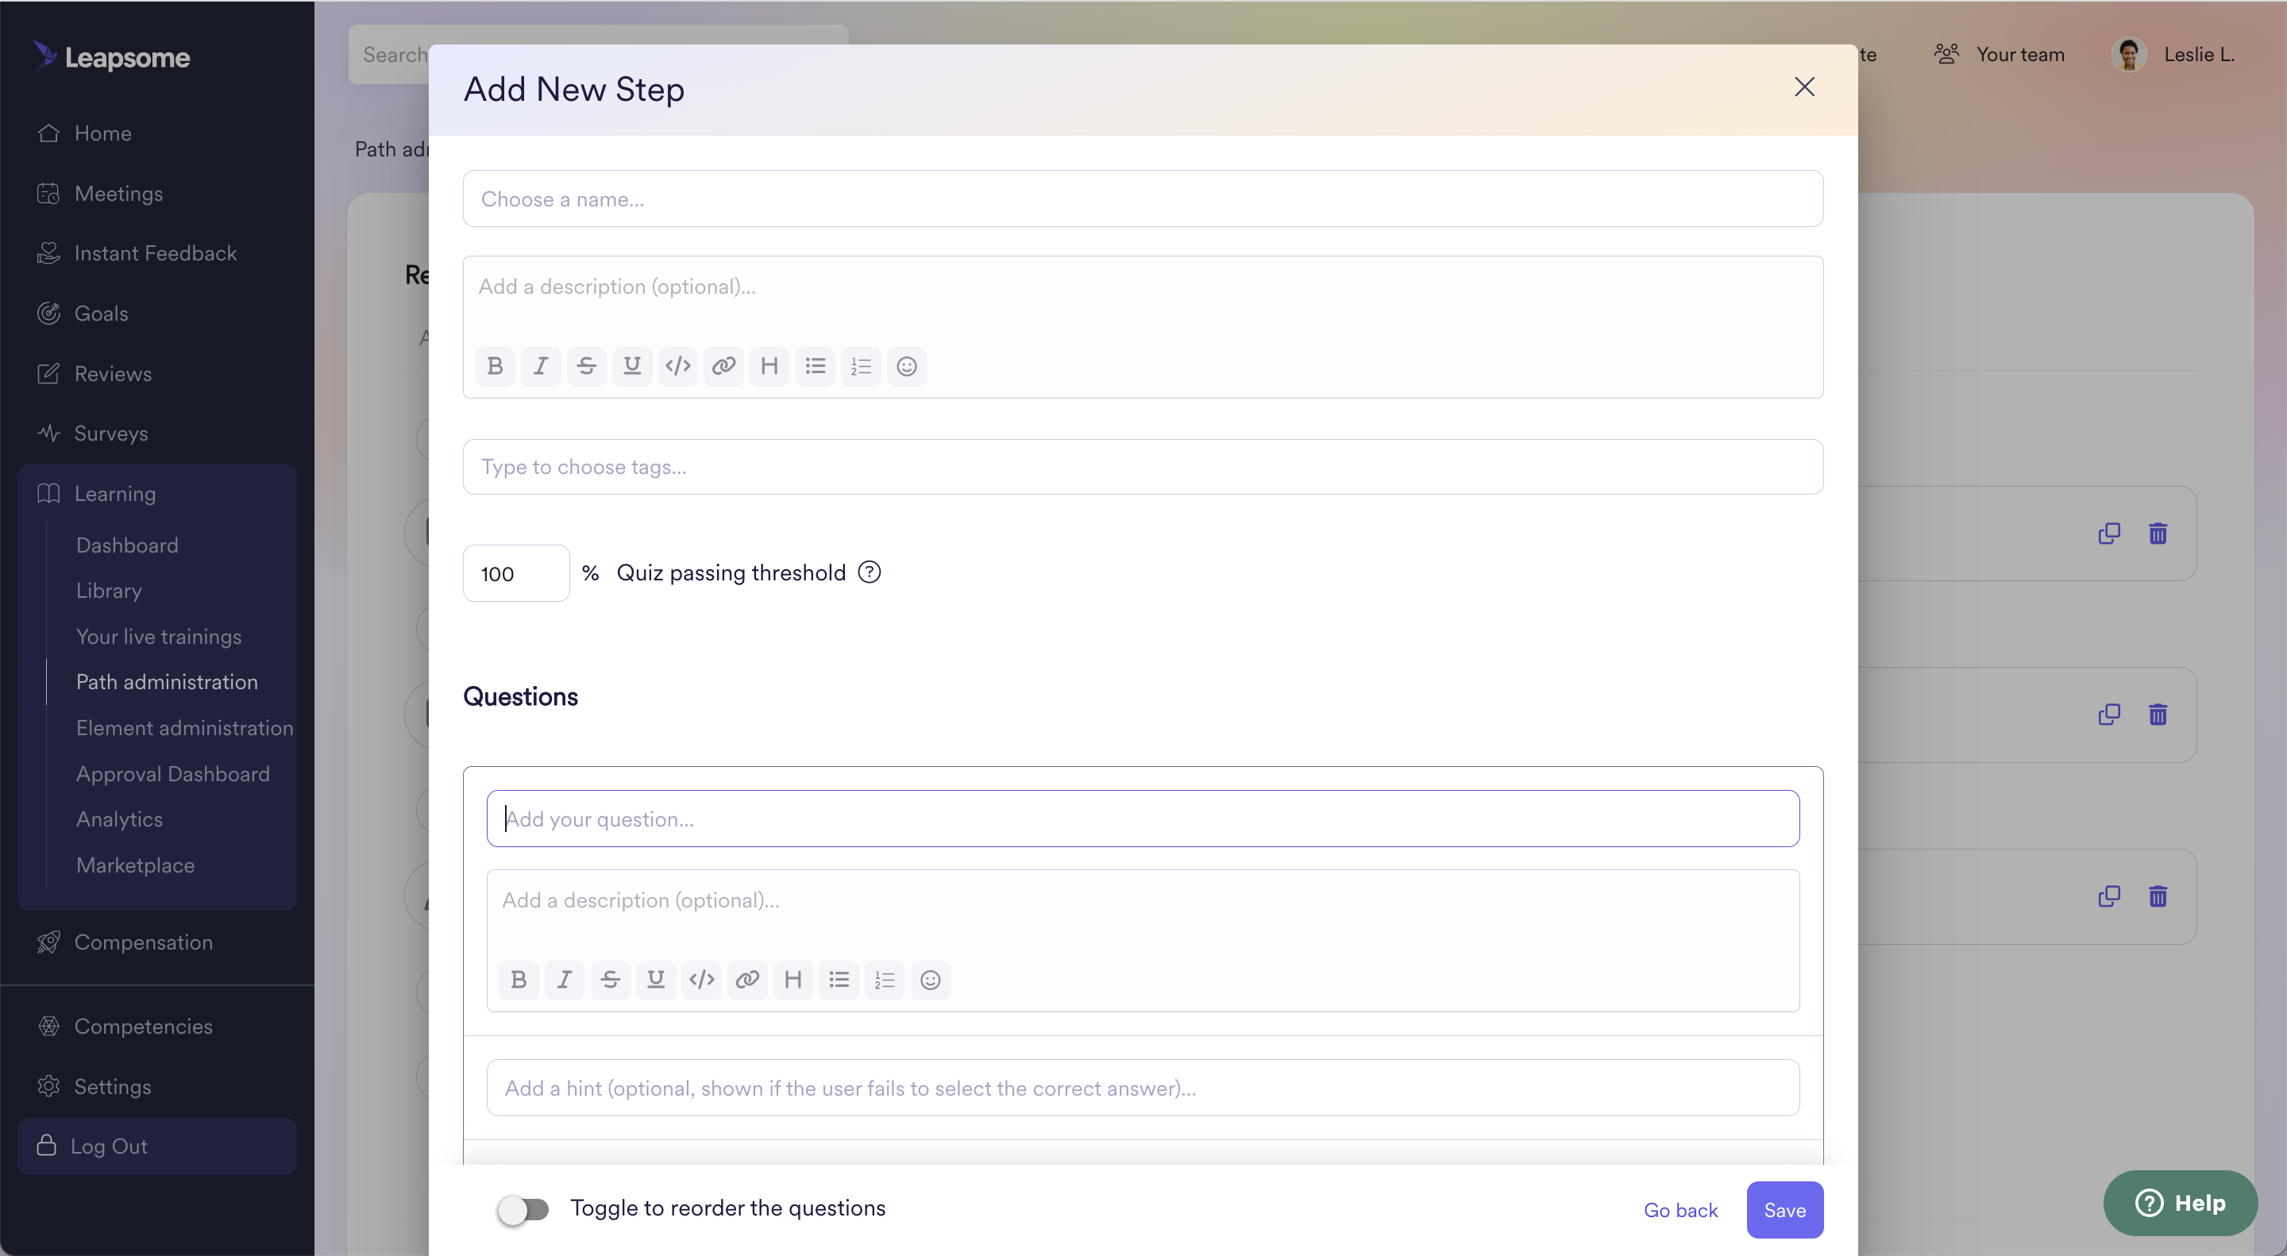This screenshot has height=1256, width=2287.
Task: Open emoji picker in step description
Action: click(906, 366)
